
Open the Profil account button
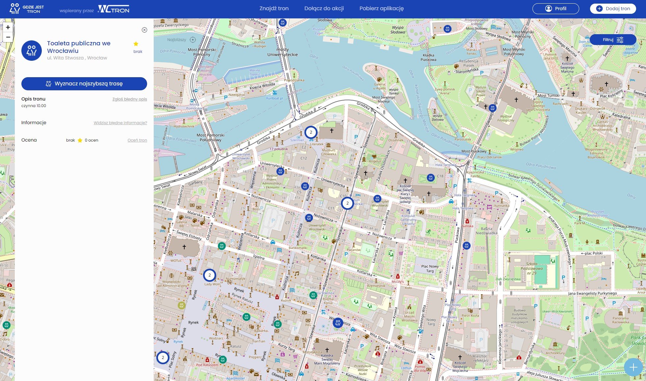(x=556, y=9)
